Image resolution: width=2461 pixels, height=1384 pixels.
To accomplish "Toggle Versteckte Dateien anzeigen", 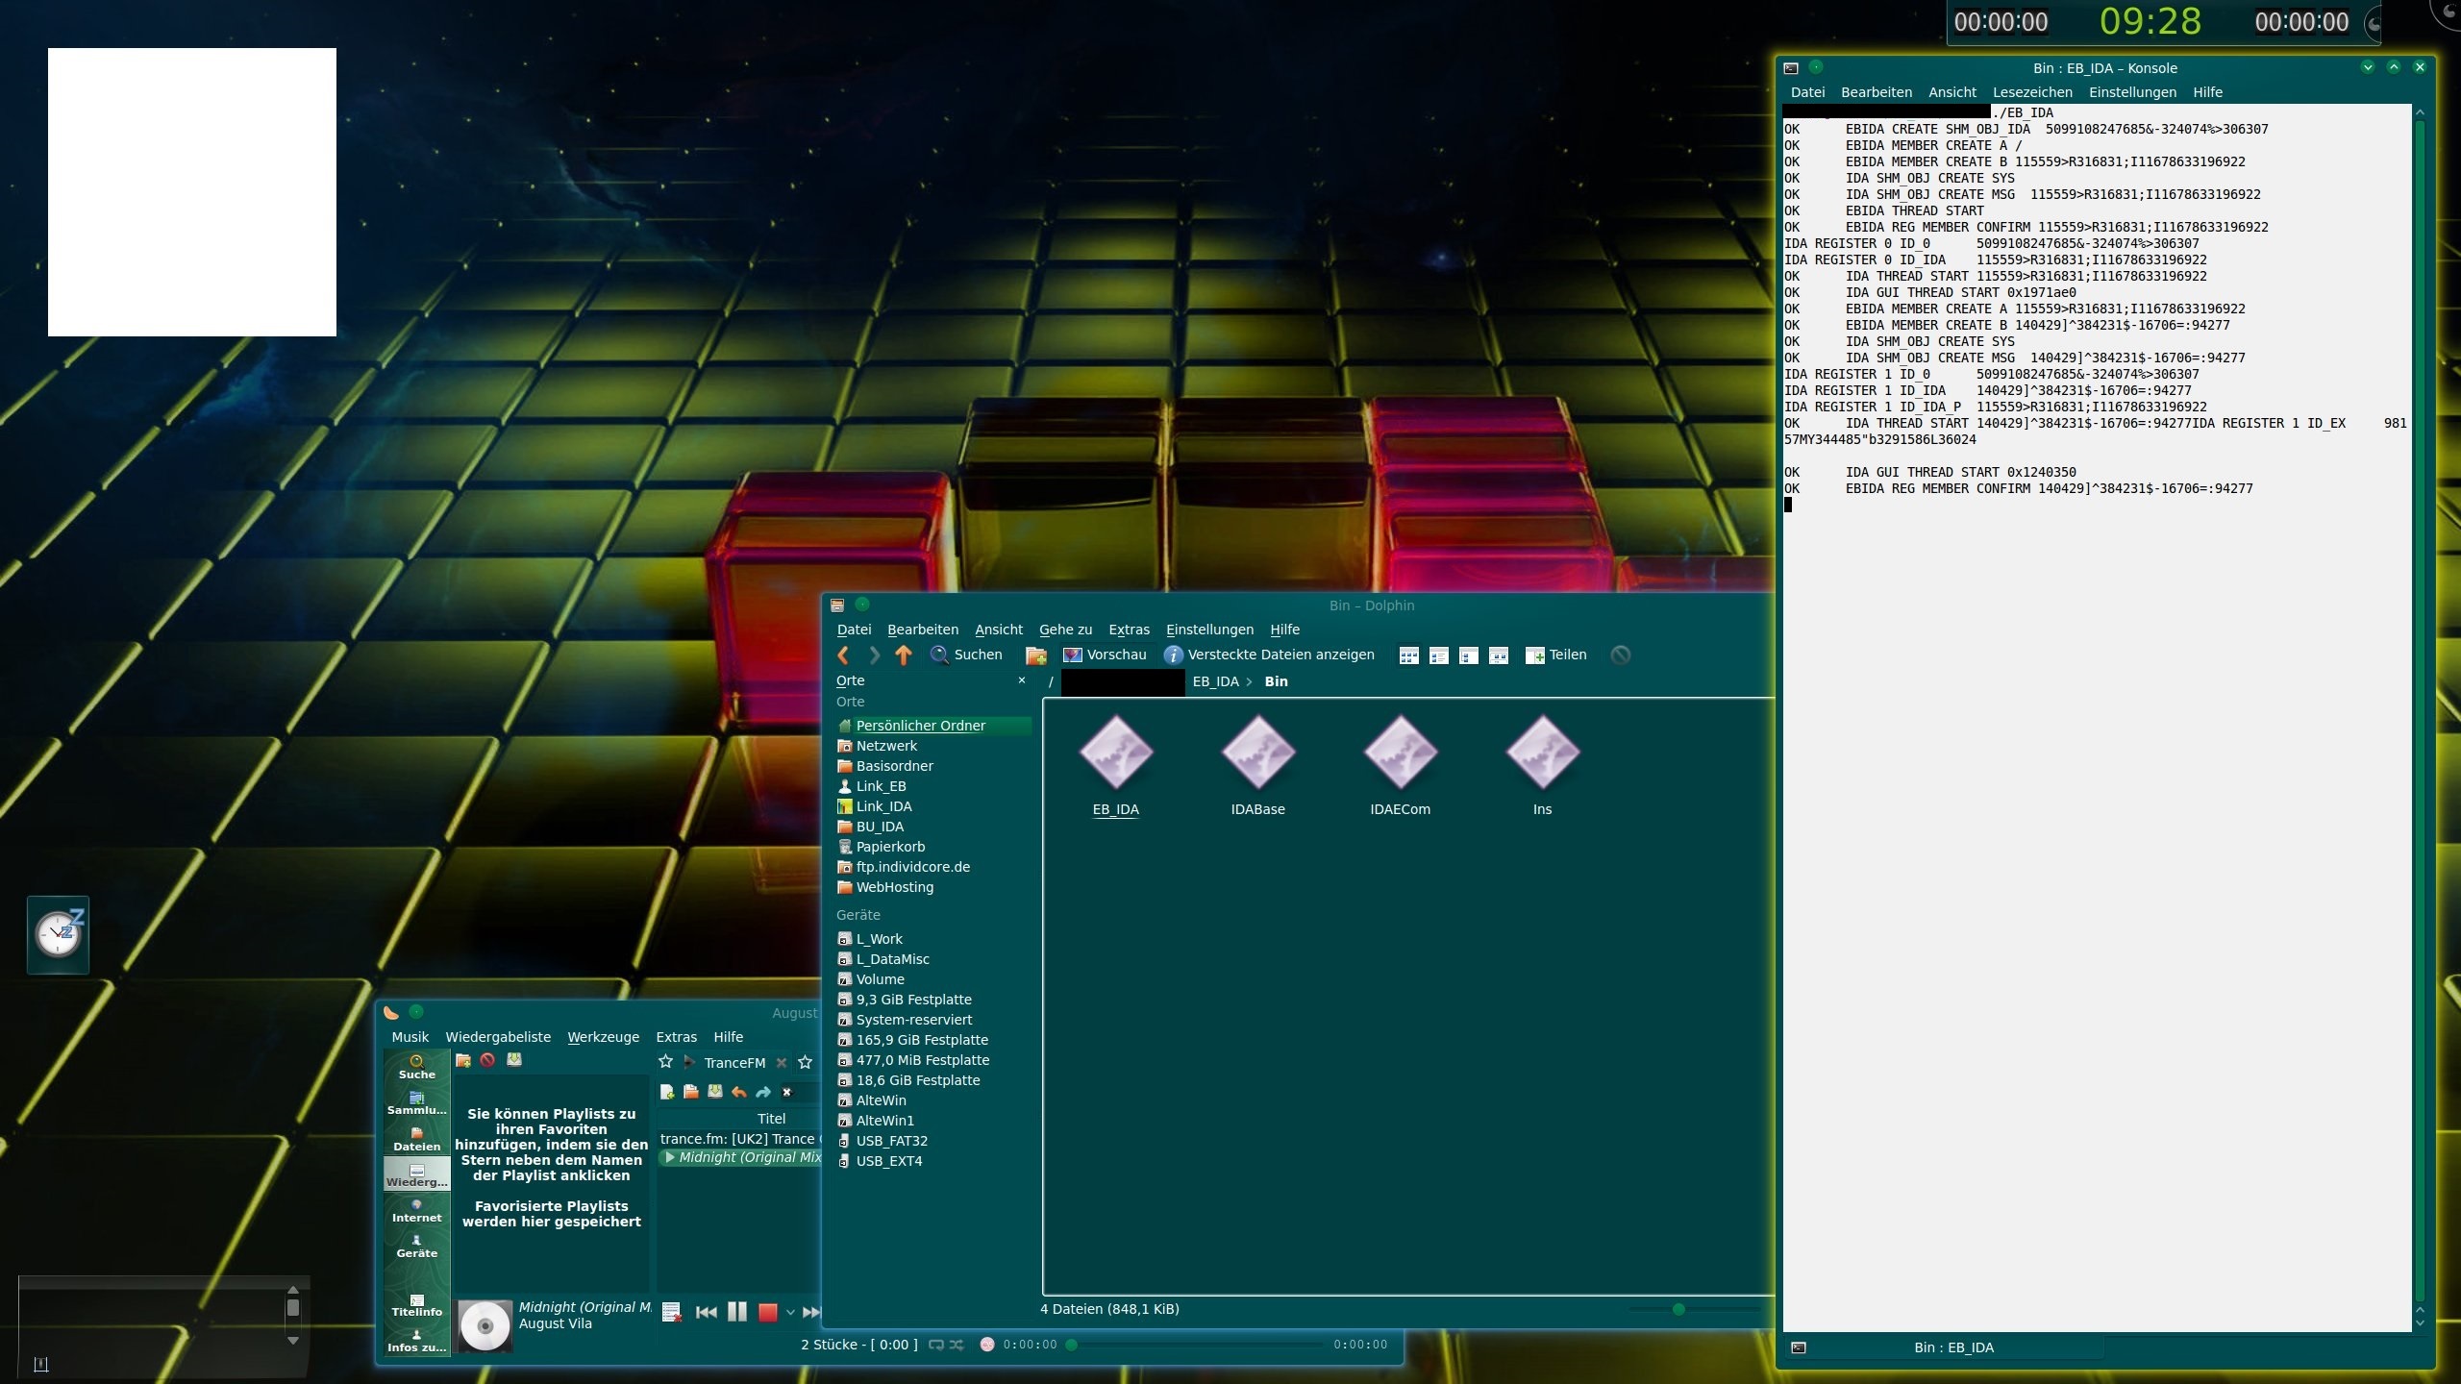I will (1269, 655).
